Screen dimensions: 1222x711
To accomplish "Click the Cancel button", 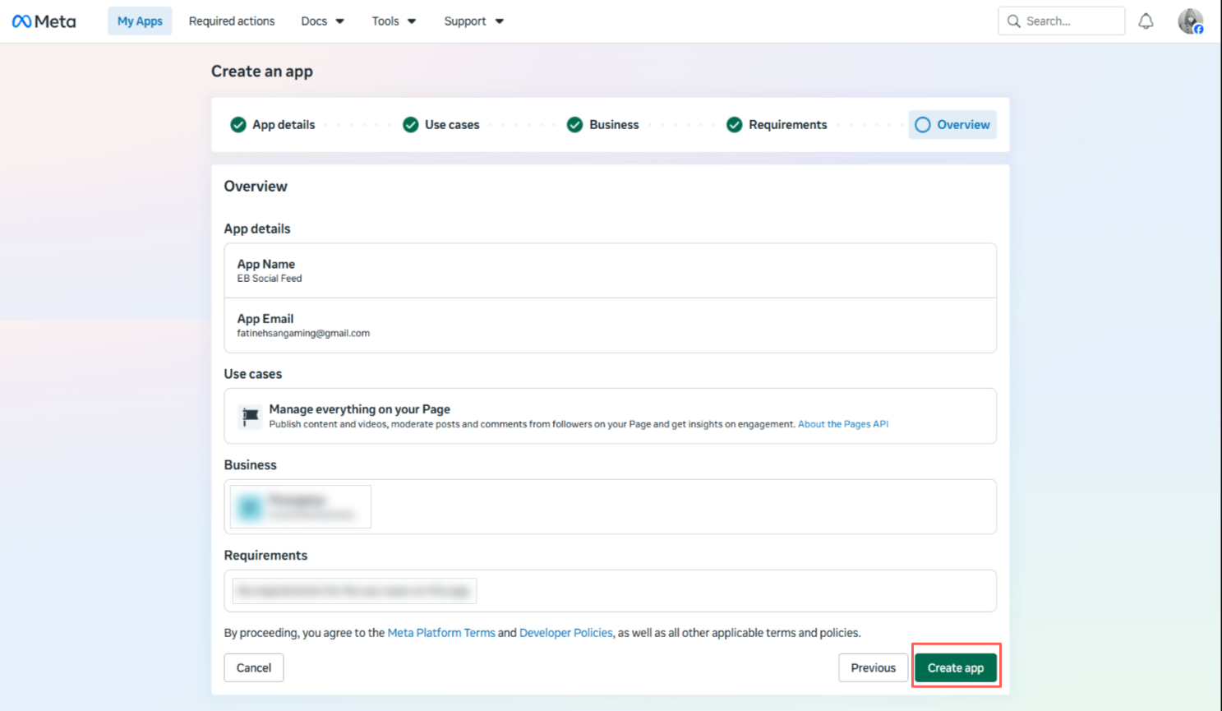I will (254, 667).
